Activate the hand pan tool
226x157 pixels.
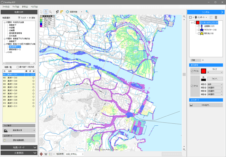(x=46, y=12)
